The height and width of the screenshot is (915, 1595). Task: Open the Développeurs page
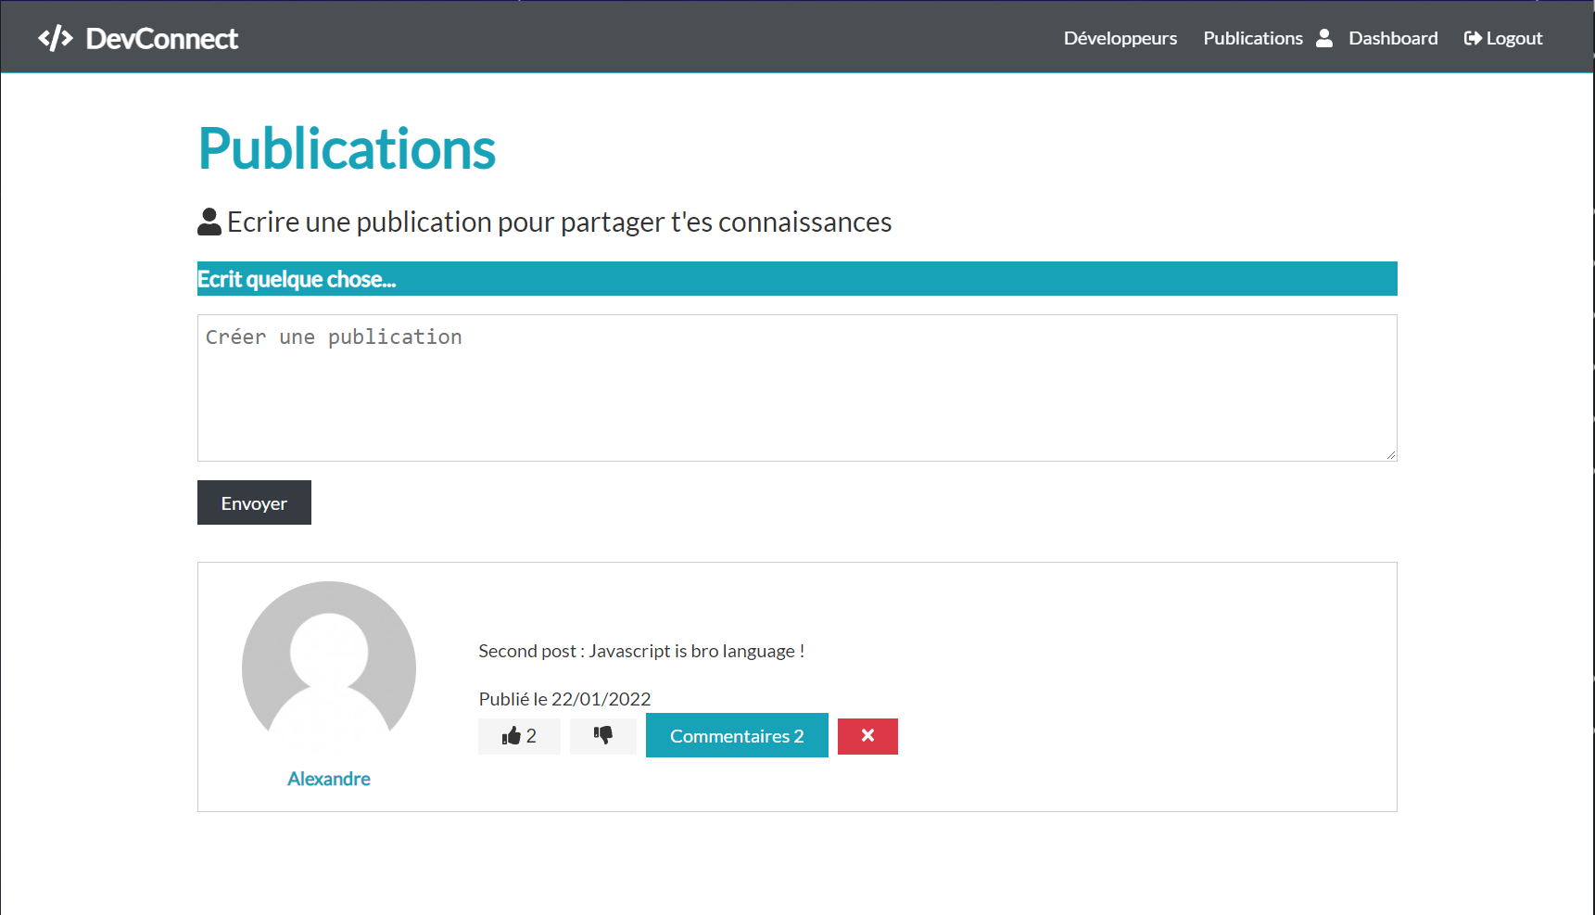(x=1120, y=38)
